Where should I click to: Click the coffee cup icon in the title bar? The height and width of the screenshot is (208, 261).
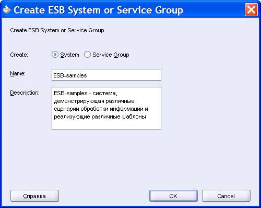(x=7, y=10)
